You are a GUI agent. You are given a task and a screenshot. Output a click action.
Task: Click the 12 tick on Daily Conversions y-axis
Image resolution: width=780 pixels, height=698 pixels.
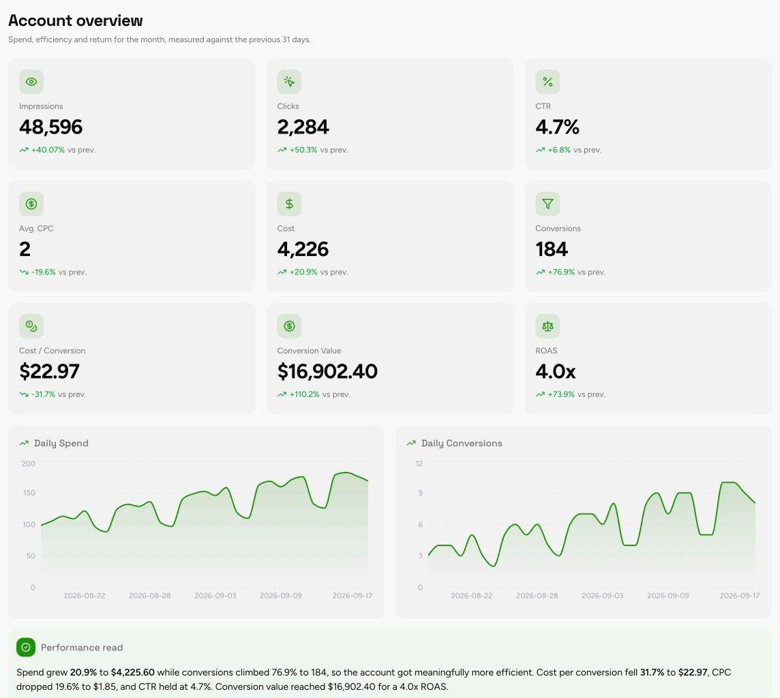pos(419,464)
